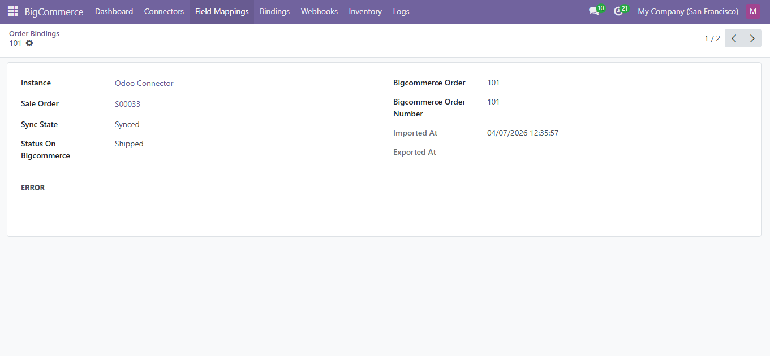Click the 1 / 2 pager counter
This screenshot has height=356, width=770.
click(712, 38)
